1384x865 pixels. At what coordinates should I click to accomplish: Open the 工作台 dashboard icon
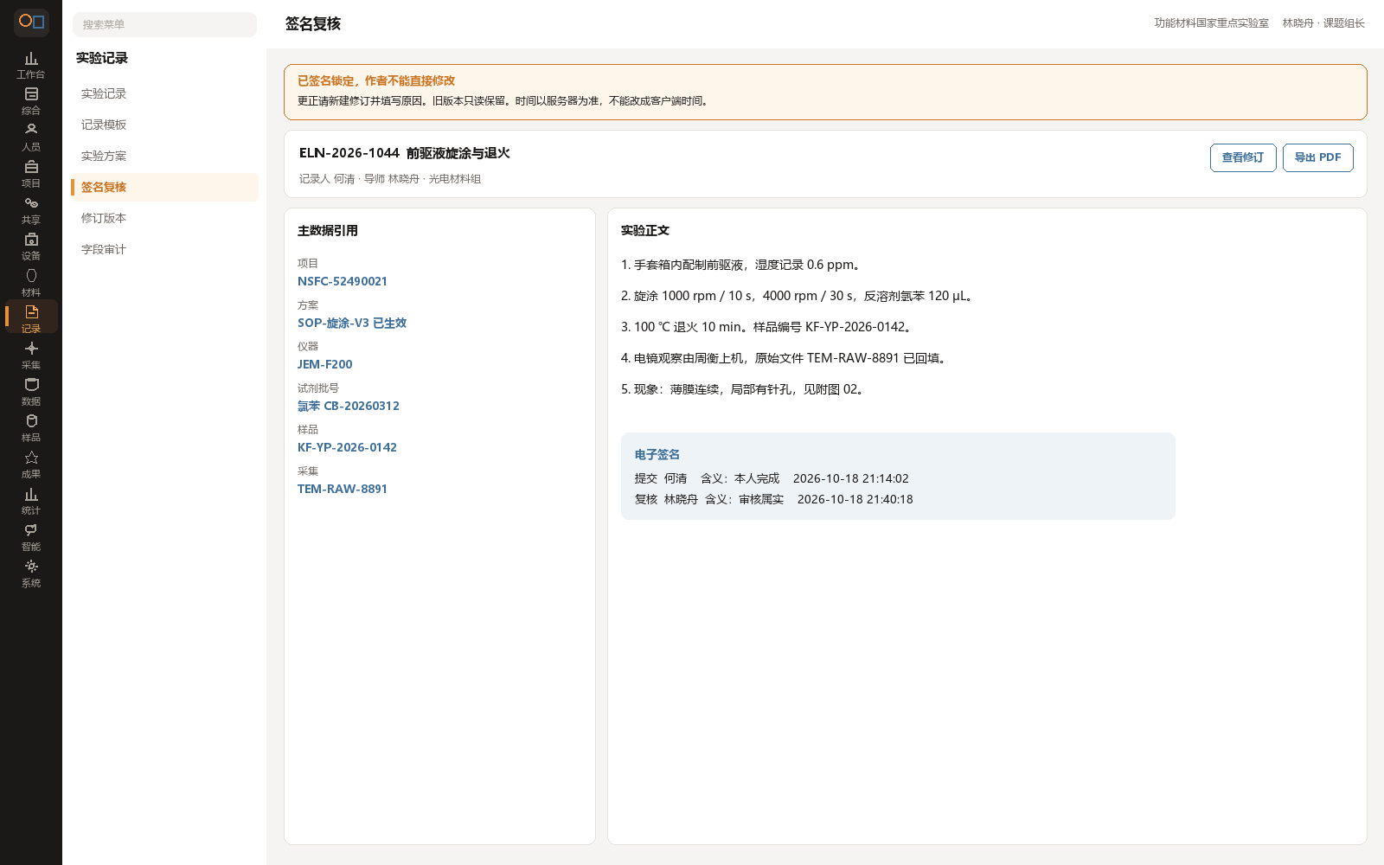(31, 65)
